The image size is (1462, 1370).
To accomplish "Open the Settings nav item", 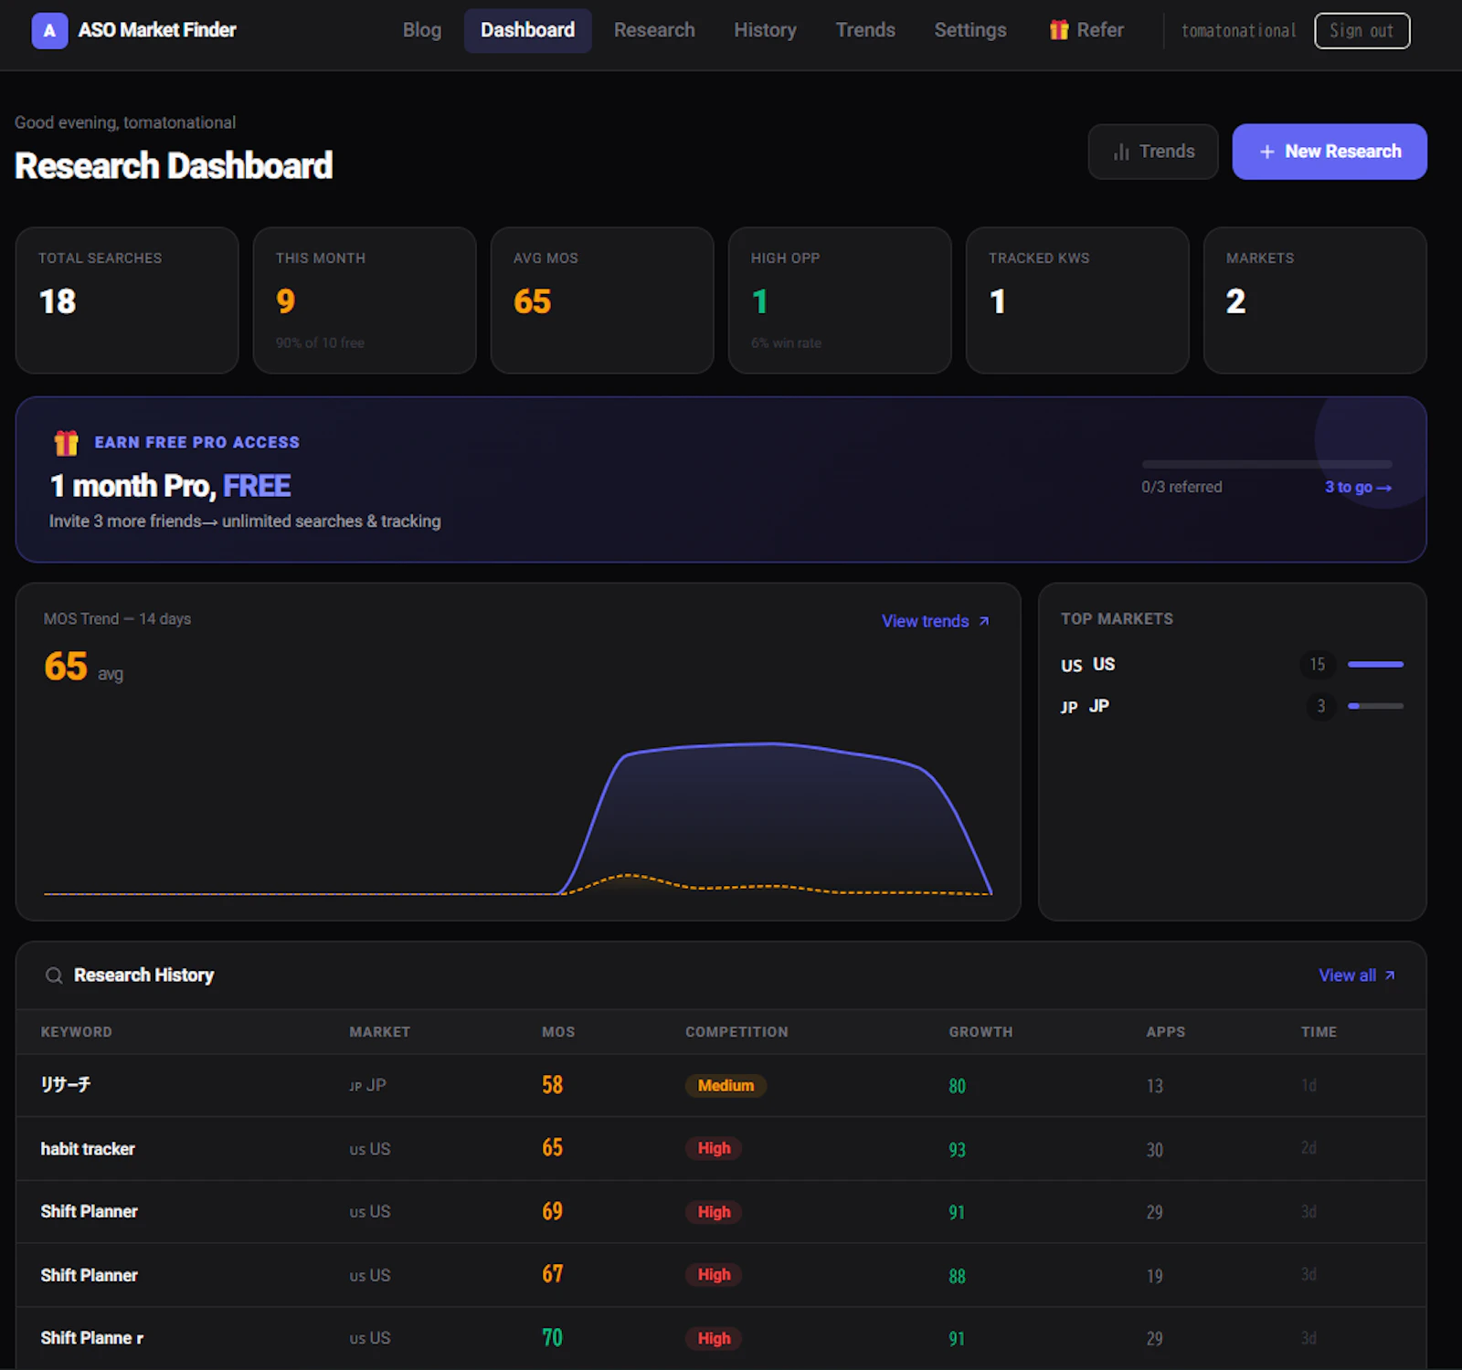I will click(970, 30).
